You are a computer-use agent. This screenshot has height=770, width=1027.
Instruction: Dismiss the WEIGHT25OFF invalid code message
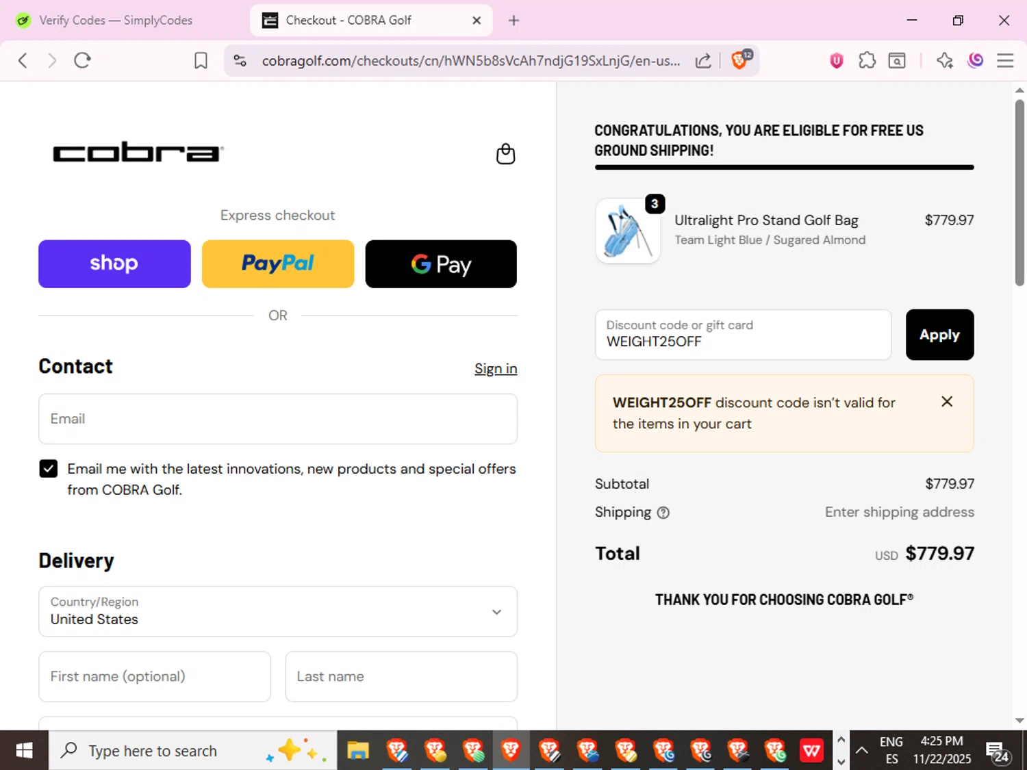[x=947, y=402]
